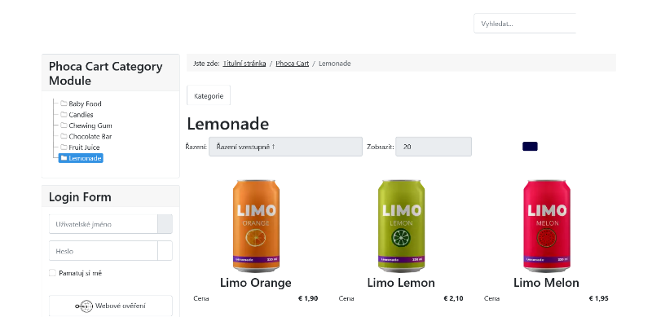Click the Chewing Gum folder icon
The image size is (652, 317).
point(64,125)
